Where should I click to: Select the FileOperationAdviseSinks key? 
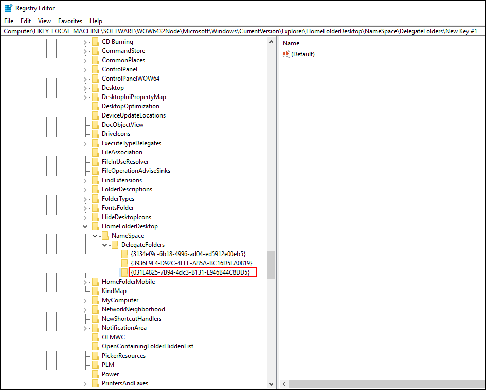coord(136,171)
